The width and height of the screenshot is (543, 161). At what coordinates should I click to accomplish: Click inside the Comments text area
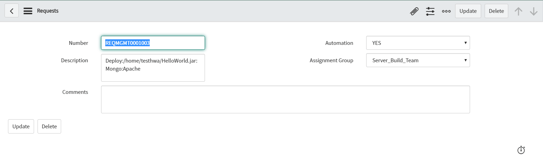pyautogui.click(x=285, y=99)
